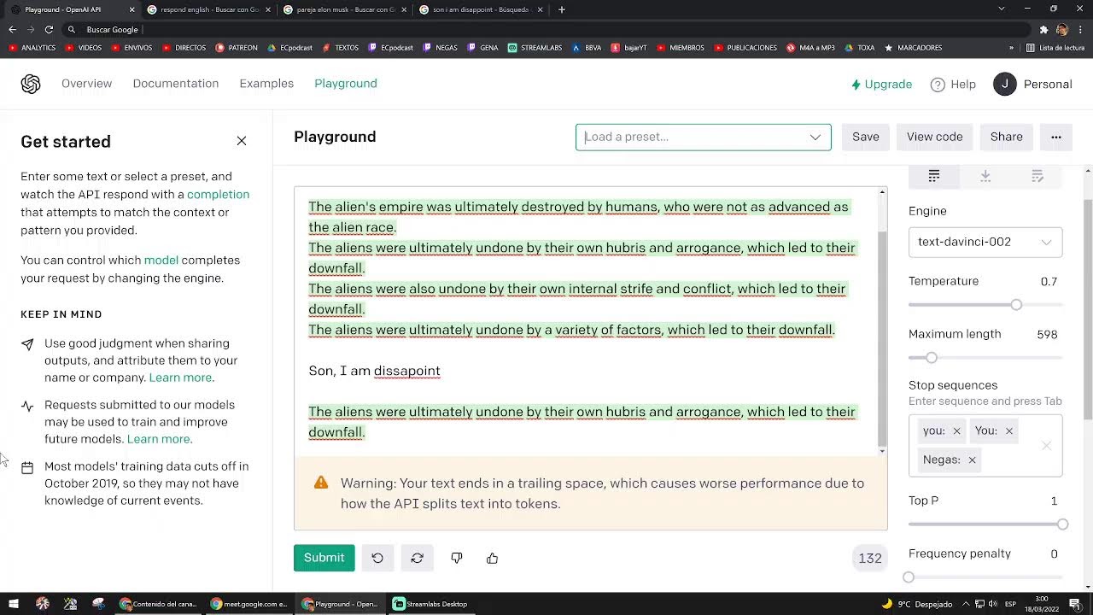Viewport: 1093px width, 615px height.
Task: Click the Upgrade link
Action: [882, 84]
